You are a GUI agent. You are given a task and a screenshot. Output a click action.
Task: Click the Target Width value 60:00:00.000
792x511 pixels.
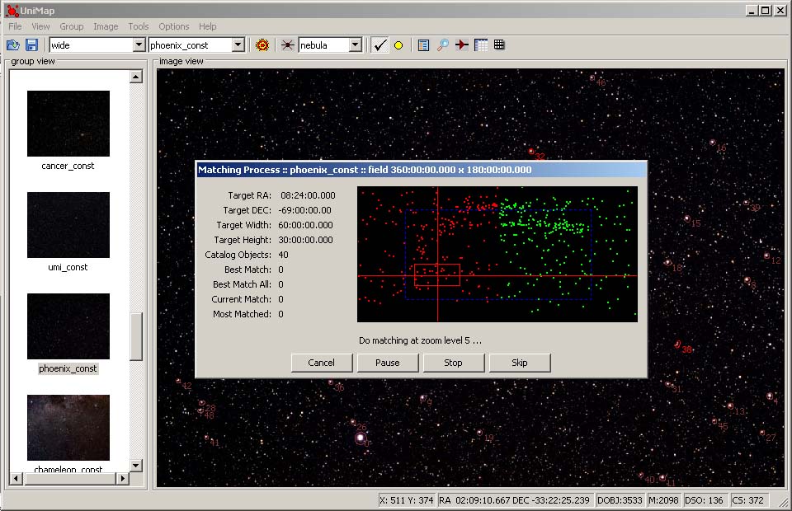click(x=305, y=225)
